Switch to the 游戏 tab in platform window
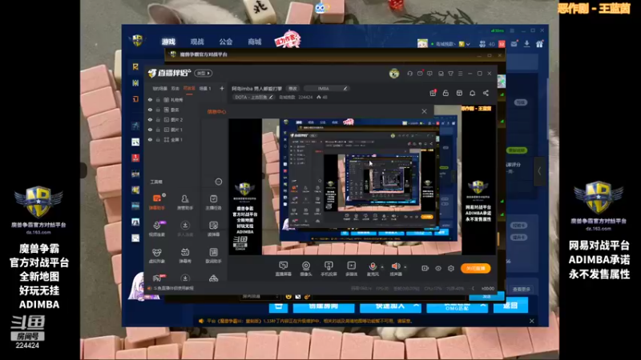641x360 pixels. point(168,42)
